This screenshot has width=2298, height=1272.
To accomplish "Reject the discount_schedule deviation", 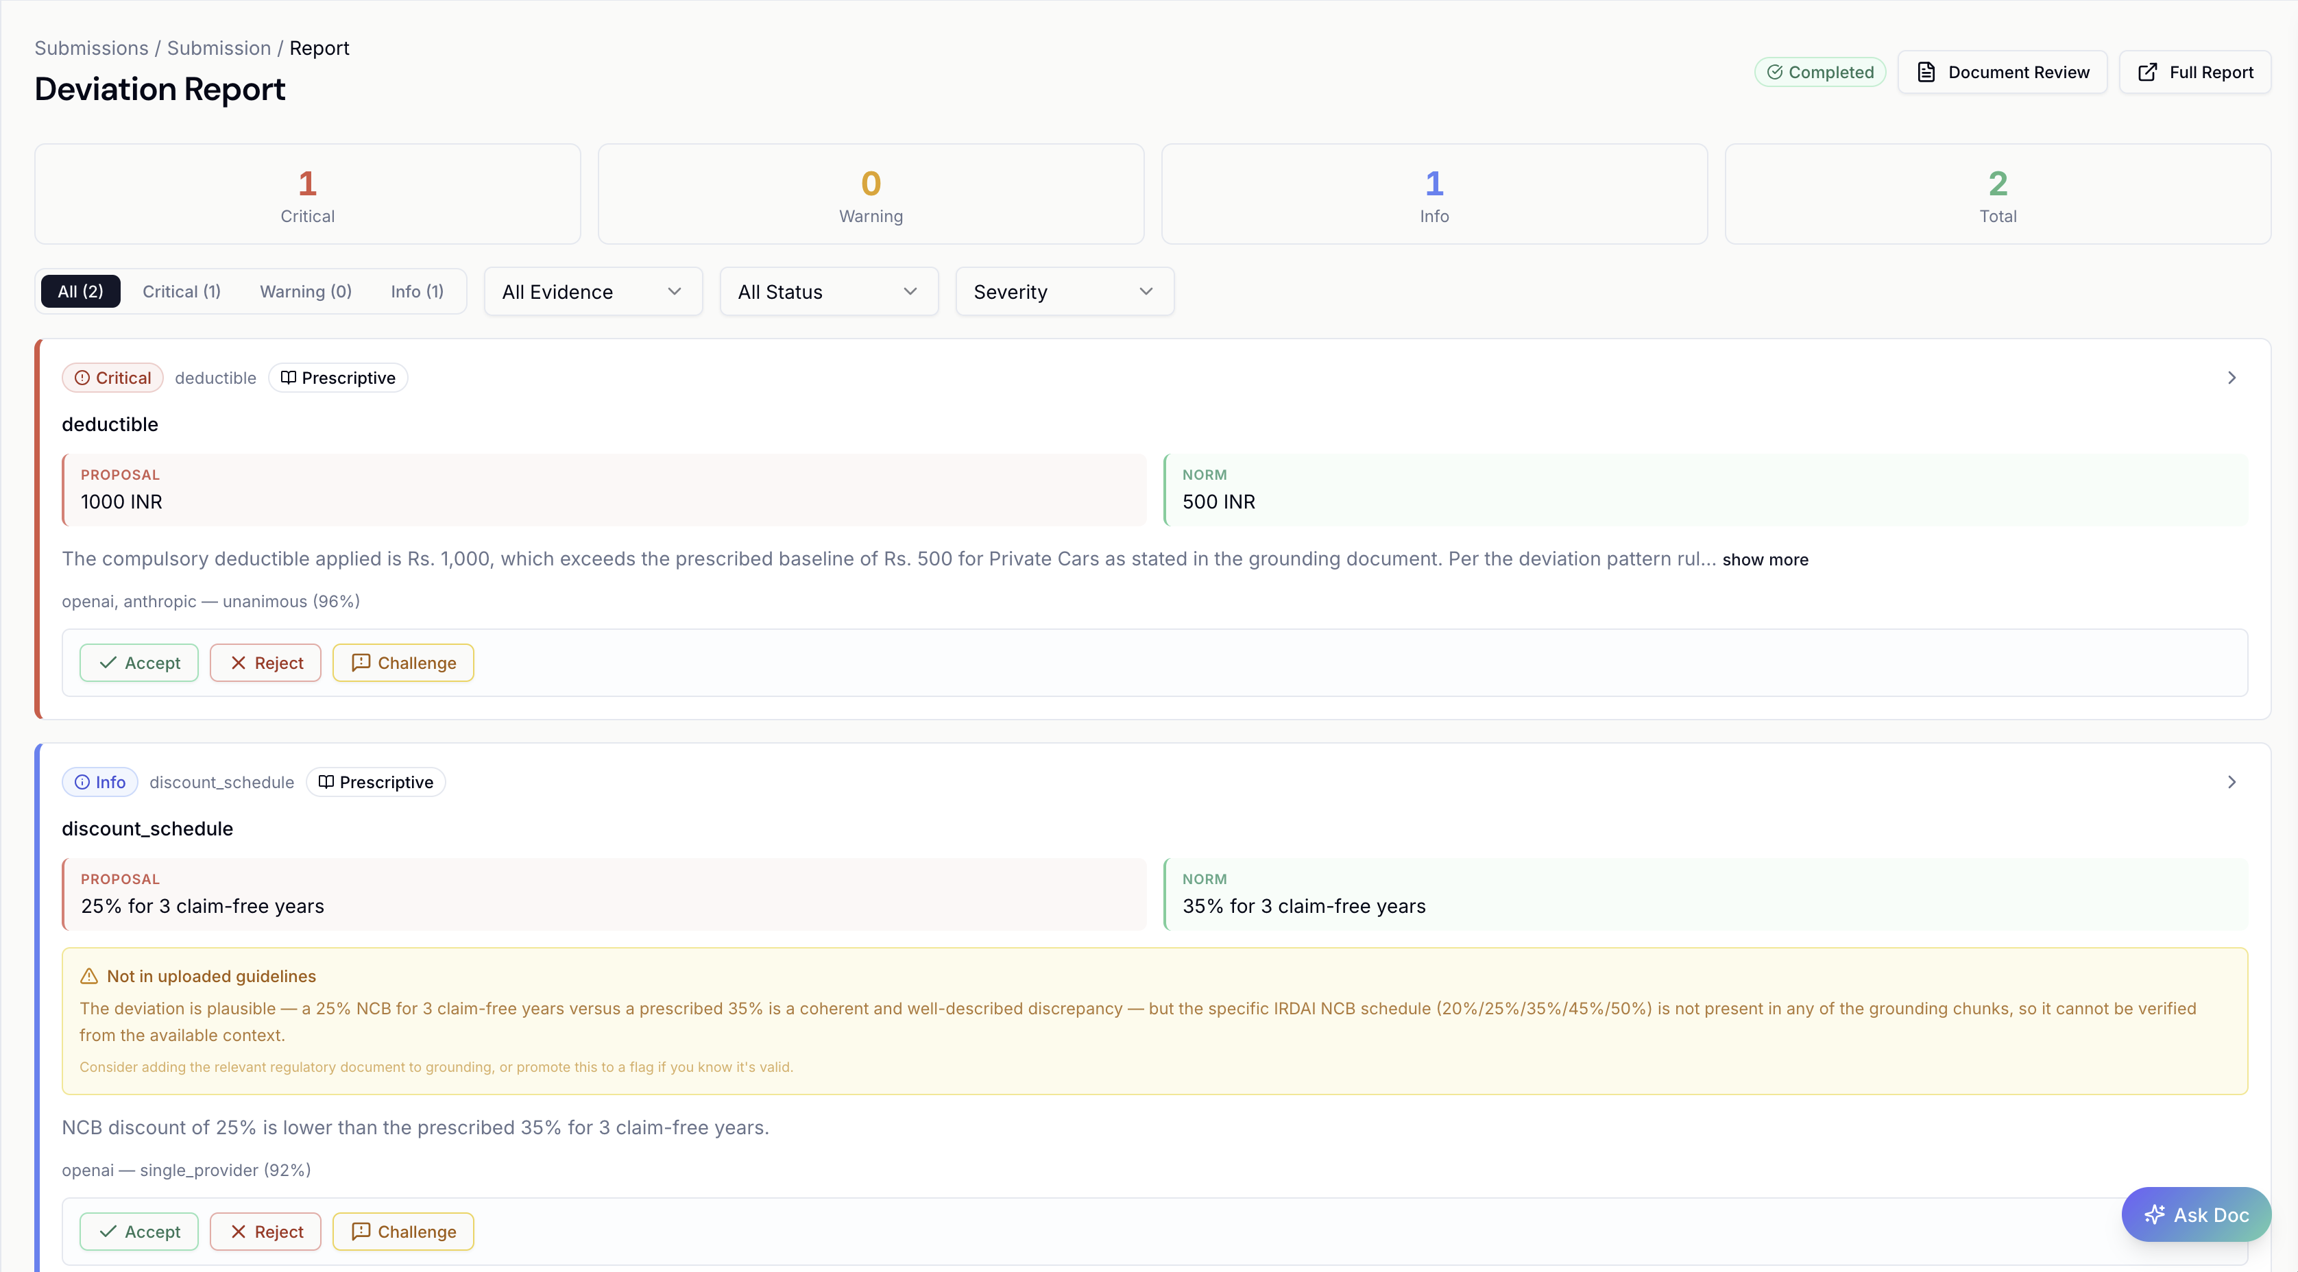I will 265,1231.
